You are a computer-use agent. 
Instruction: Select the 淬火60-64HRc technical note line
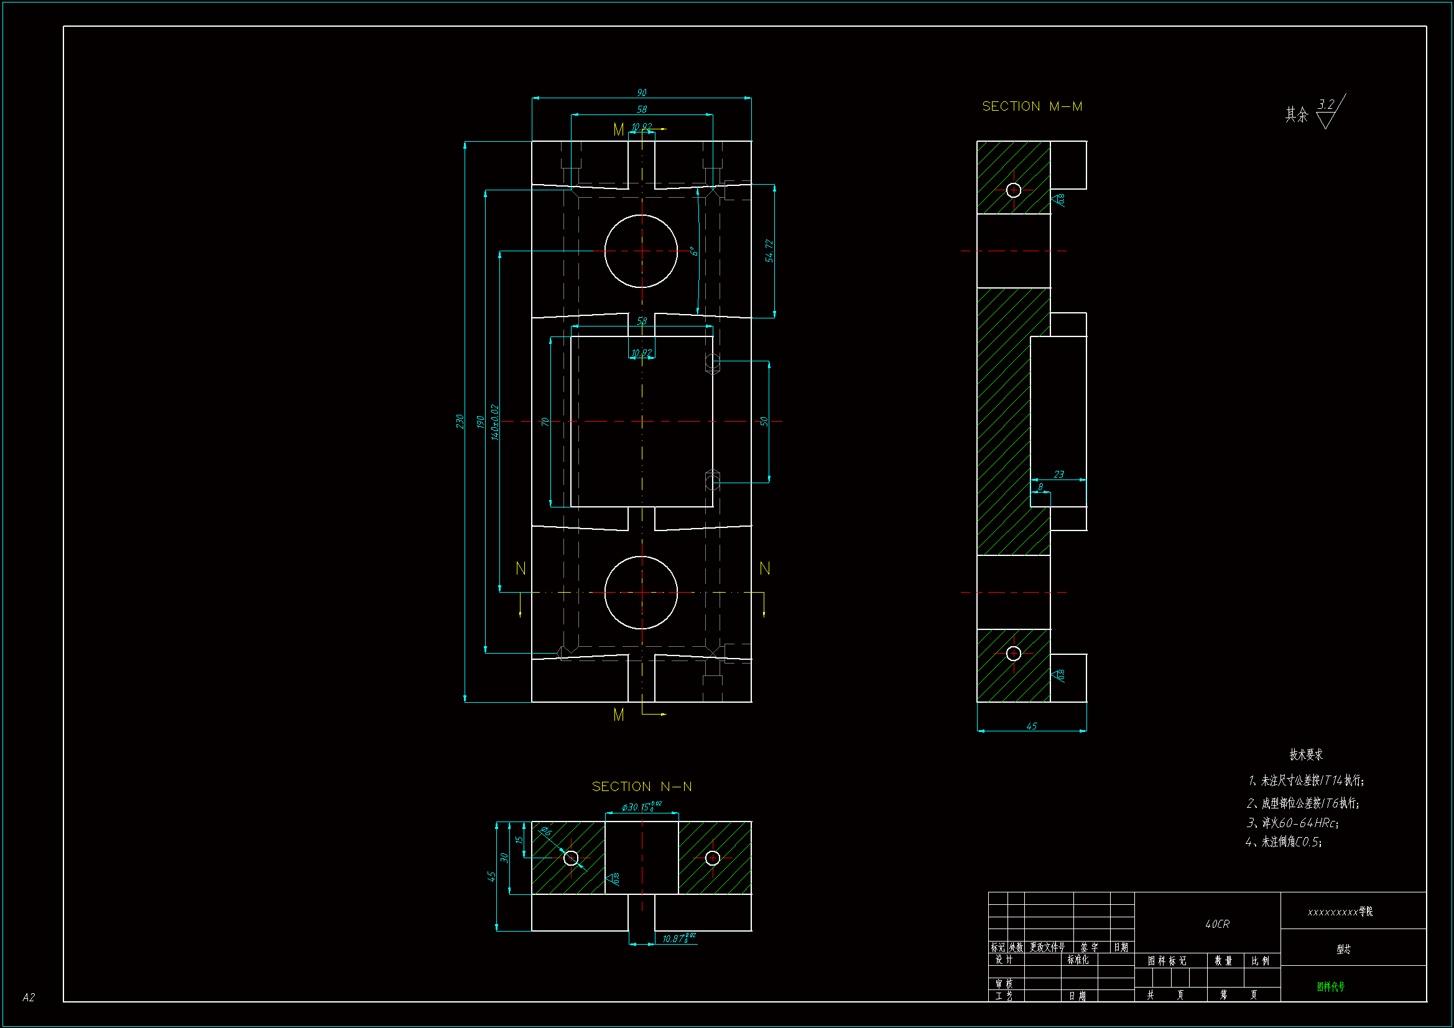click(x=1292, y=823)
